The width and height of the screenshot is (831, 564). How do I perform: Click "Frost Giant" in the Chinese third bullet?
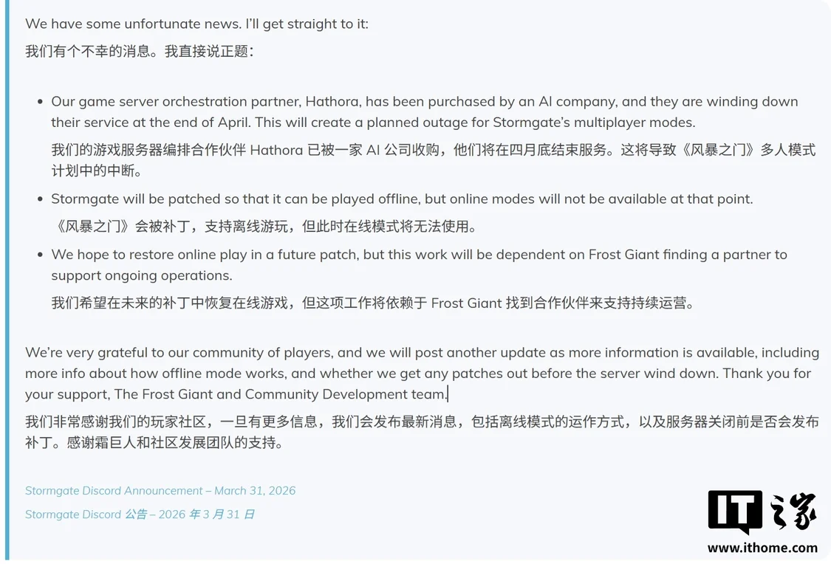466,303
